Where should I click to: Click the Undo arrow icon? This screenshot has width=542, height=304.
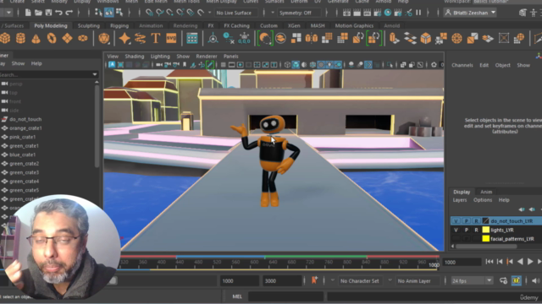click(58, 13)
